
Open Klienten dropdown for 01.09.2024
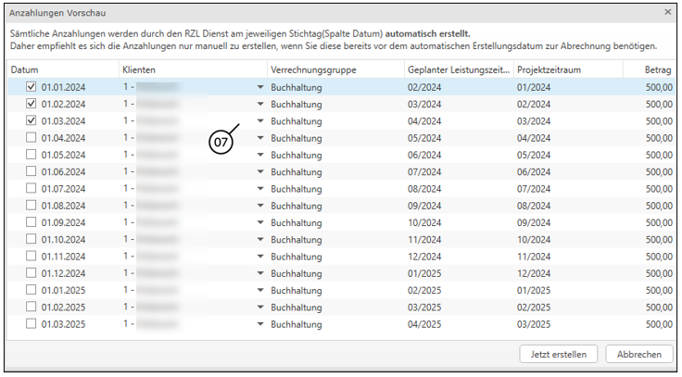tap(260, 222)
